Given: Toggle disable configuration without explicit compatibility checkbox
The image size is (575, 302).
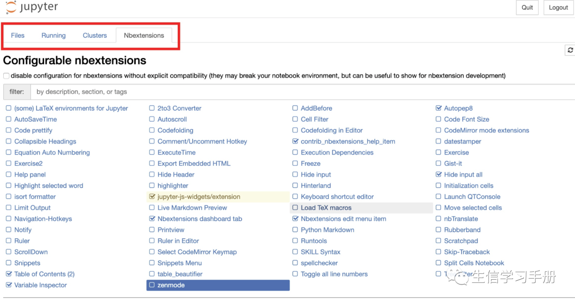Looking at the screenshot, I should click(x=6, y=76).
